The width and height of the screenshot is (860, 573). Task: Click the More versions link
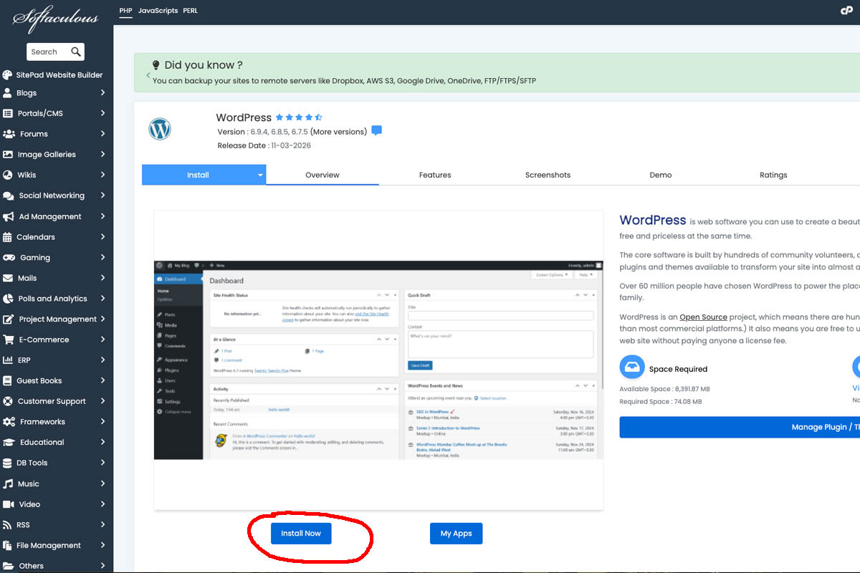[x=338, y=132]
